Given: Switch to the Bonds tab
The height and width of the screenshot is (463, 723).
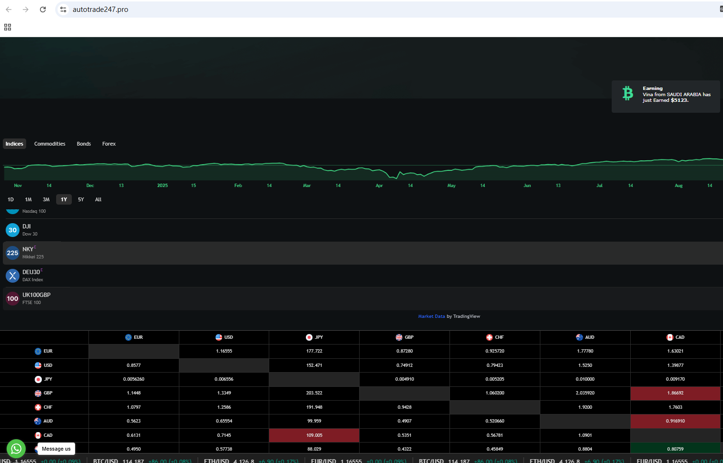Looking at the screenshot, I should 84,144.
